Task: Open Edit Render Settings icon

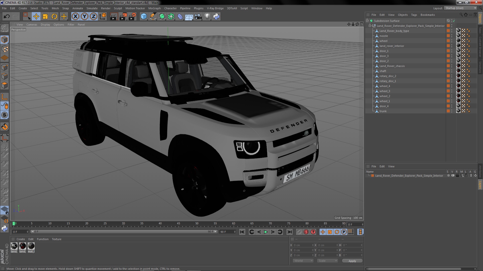Action: (x=132, y=17)
